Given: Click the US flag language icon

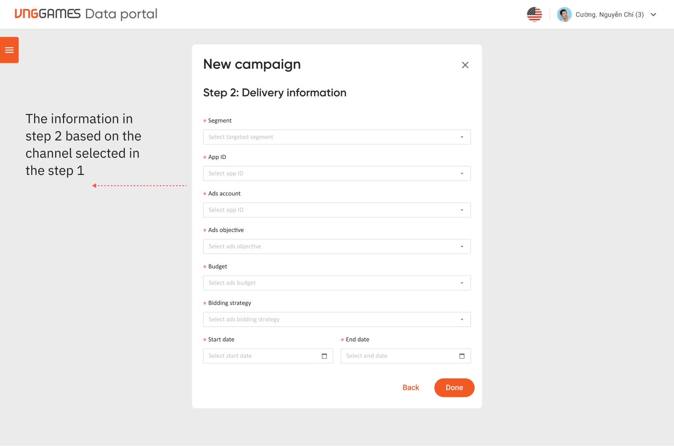Looking at the screenshot, I should click(534, 14).
